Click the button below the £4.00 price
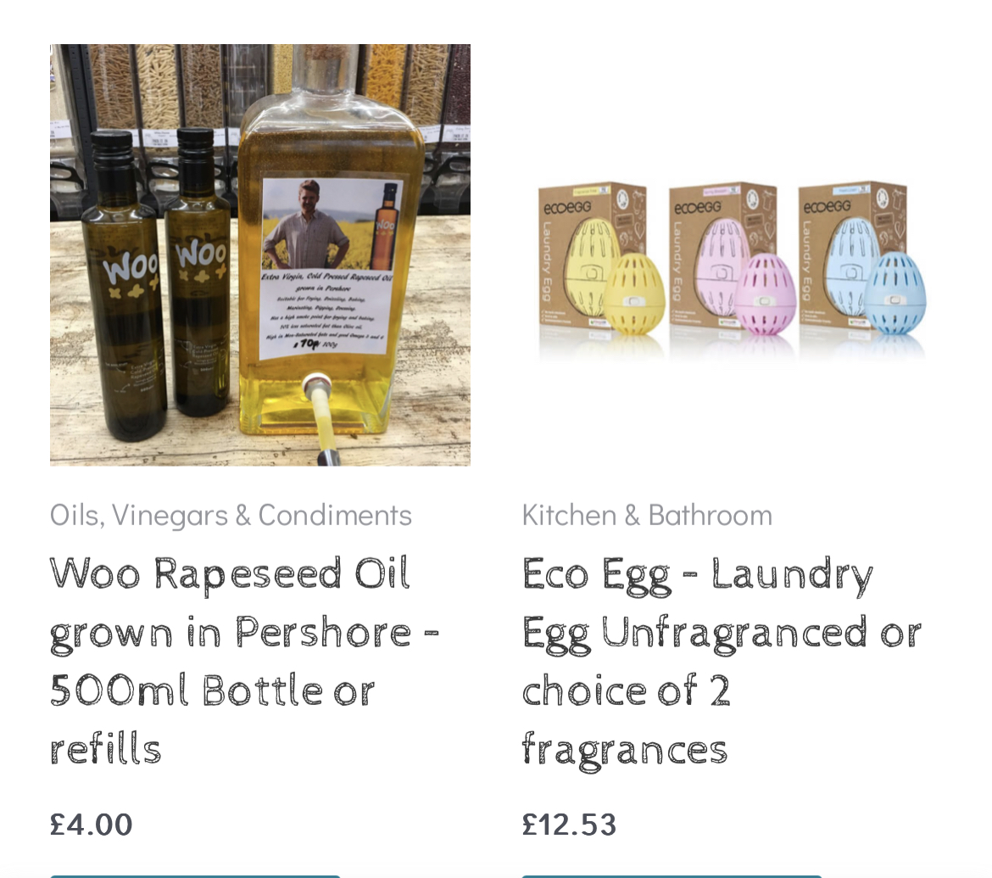This screenshot has width=992, height=878. coord(196,876)
